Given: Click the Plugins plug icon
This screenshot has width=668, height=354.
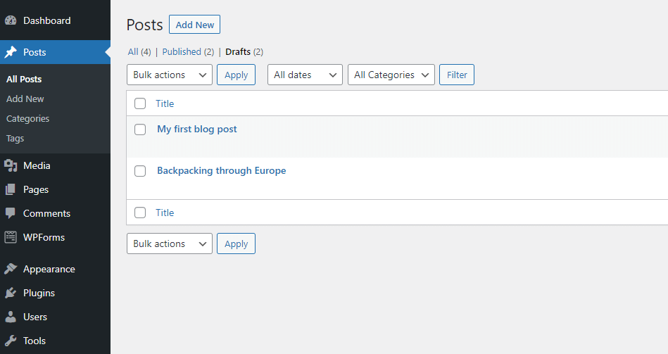Looking at the screenshot, I should [11, 293].
